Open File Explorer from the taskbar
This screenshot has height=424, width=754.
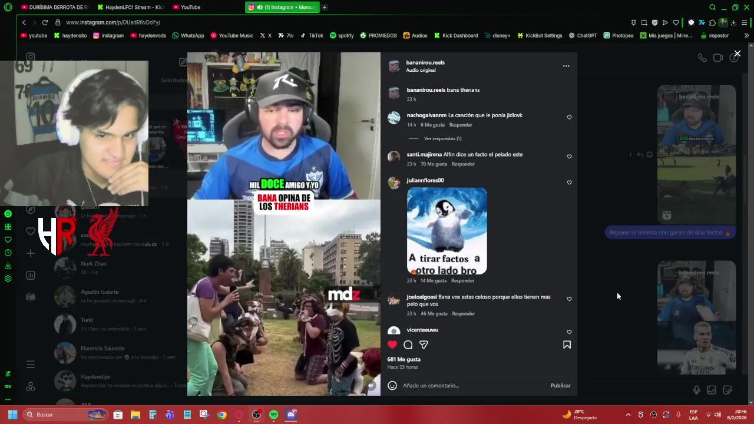pos(135,415)
